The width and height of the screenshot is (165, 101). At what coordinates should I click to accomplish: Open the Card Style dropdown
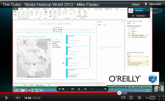(x=51, y=14)
